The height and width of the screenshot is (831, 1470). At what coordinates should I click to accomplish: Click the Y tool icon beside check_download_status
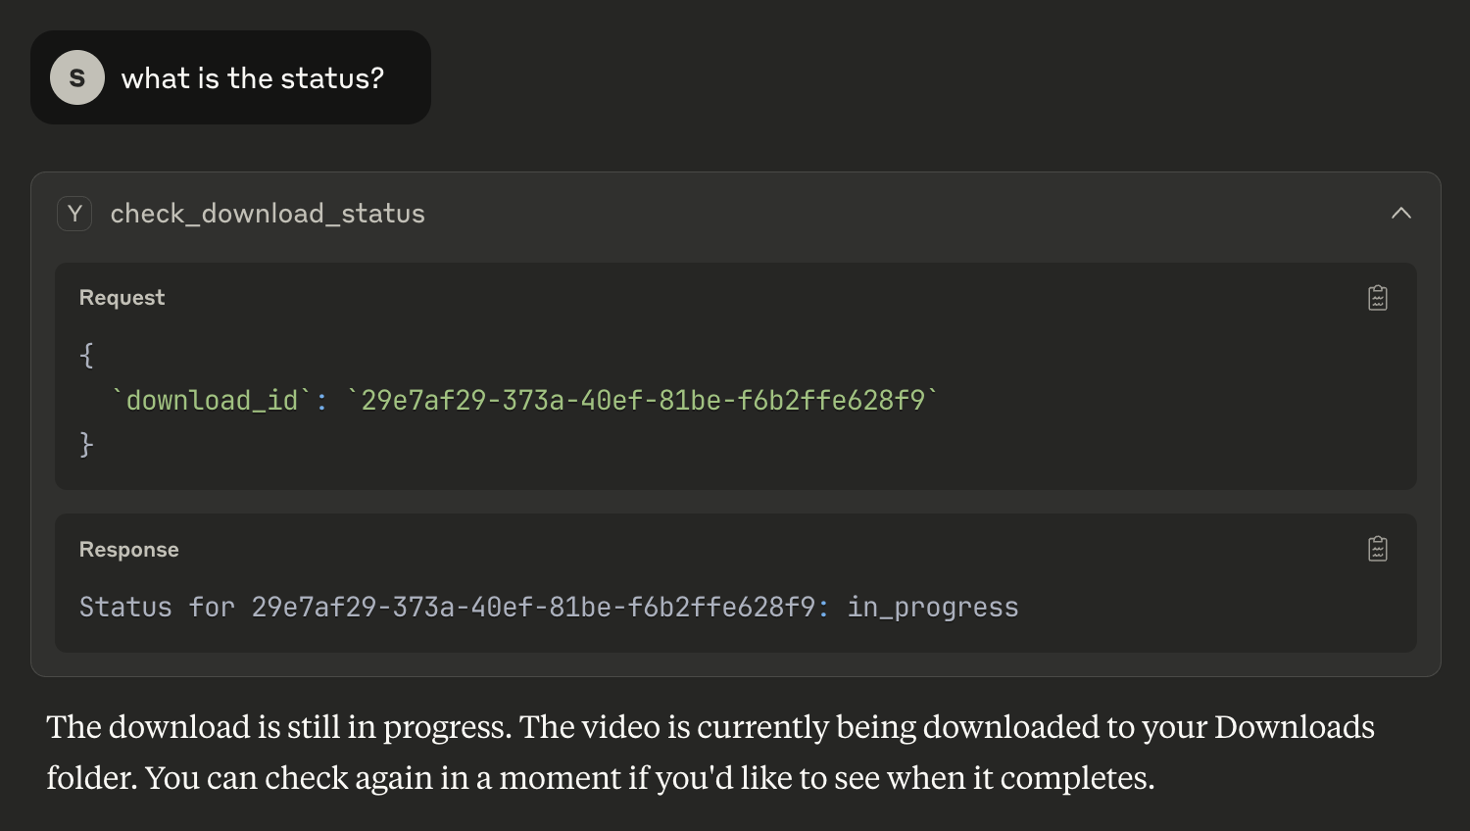pyautogui.click(x=74, y=214)
